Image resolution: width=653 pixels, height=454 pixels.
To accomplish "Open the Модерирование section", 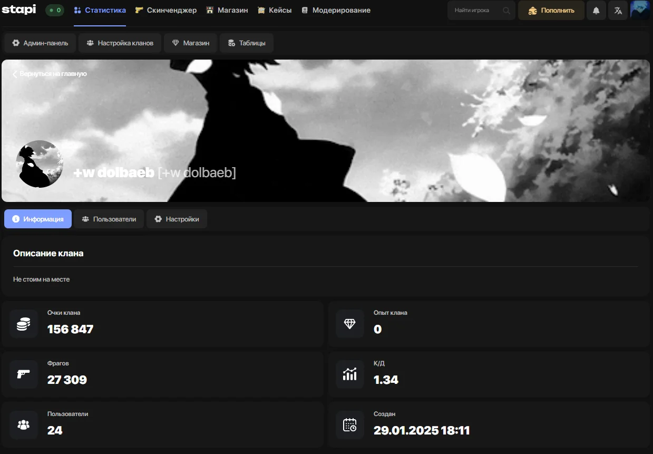I will [x=336, y=11].
